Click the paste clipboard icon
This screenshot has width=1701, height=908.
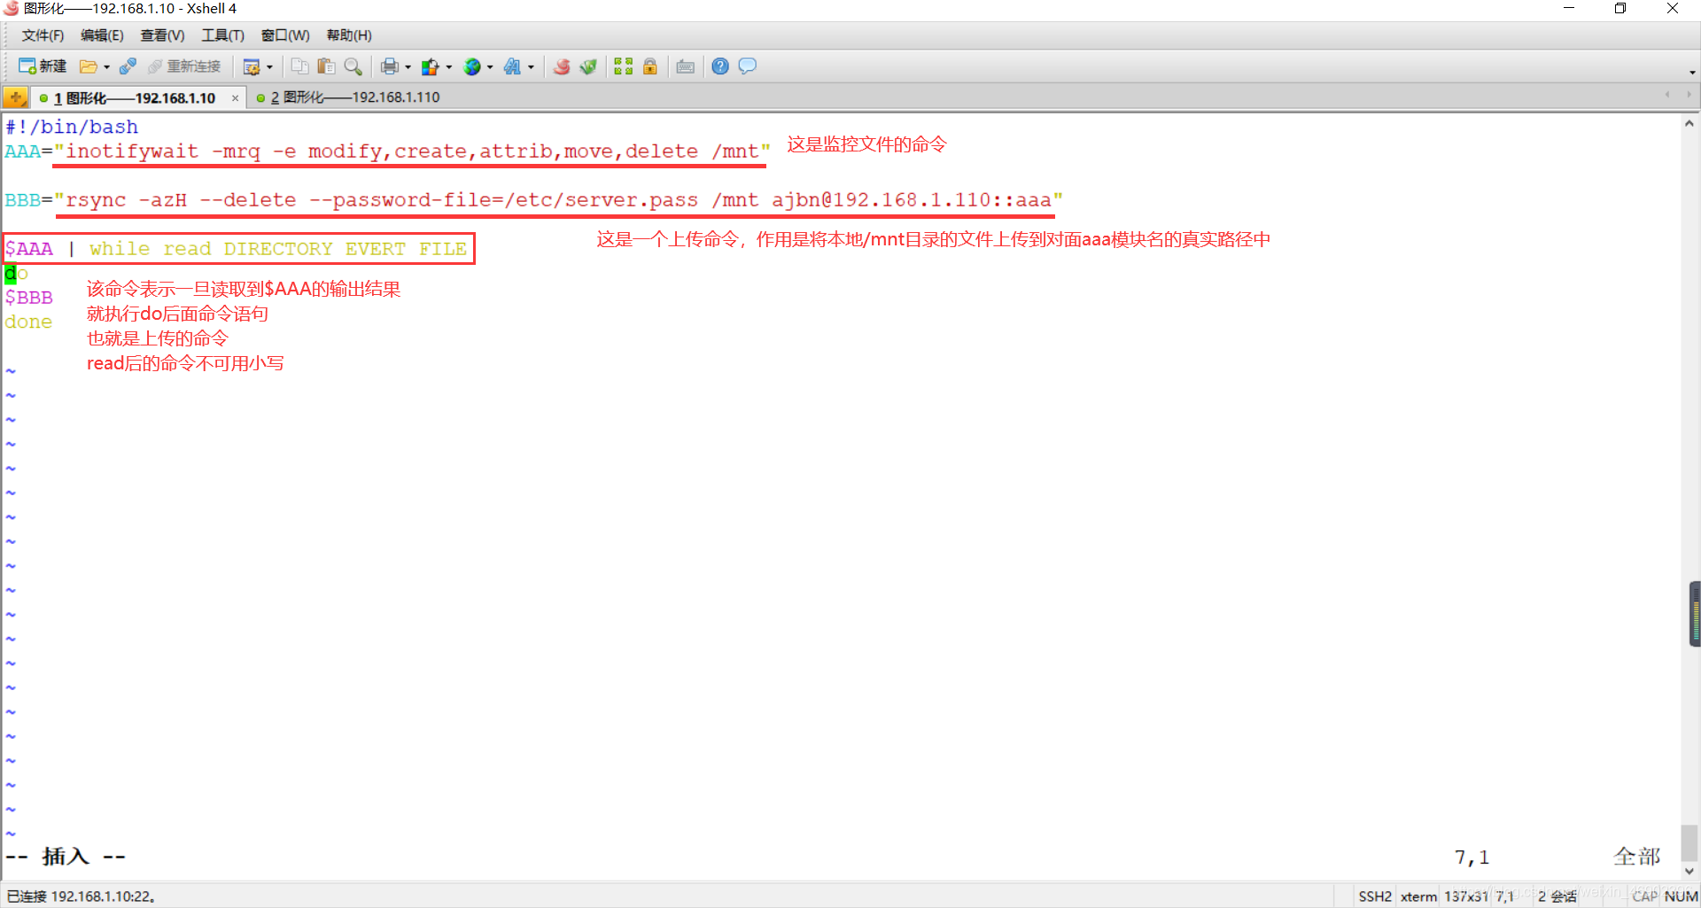click(326, 66)
